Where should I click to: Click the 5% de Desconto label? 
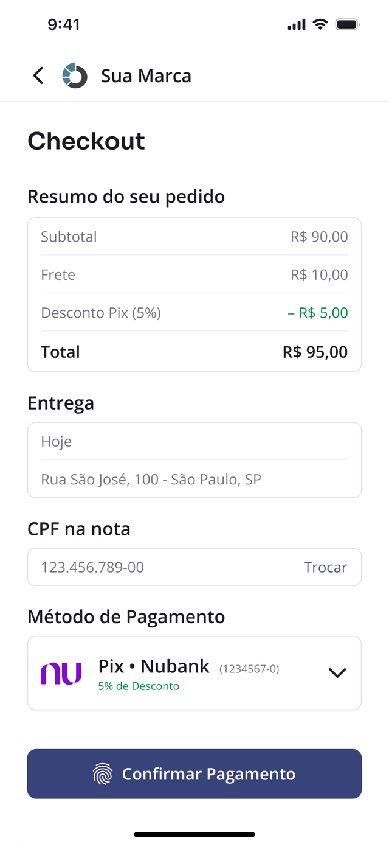pyautogui.click(x=139, y=686)
